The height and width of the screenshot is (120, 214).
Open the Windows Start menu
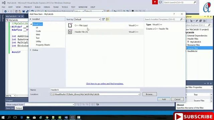coord(3,117)
